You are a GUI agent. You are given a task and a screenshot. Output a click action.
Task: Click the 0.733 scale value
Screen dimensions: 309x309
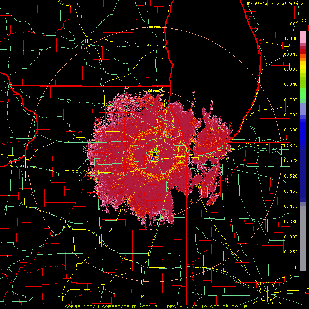click(x=291, y=115)
